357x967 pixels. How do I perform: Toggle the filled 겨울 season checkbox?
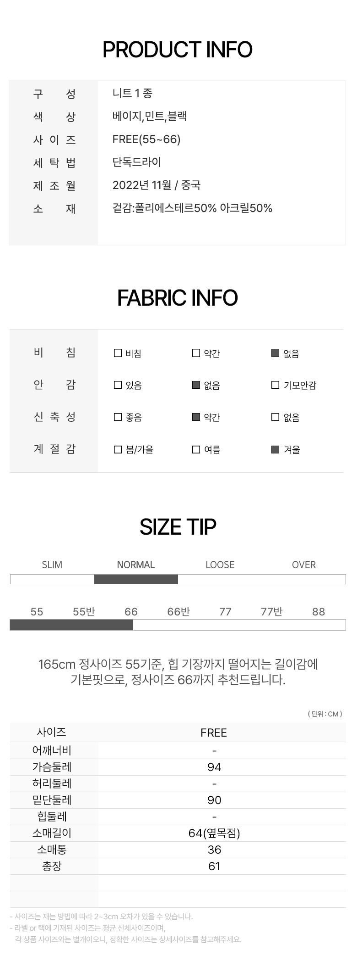click(x=275, y=449)
